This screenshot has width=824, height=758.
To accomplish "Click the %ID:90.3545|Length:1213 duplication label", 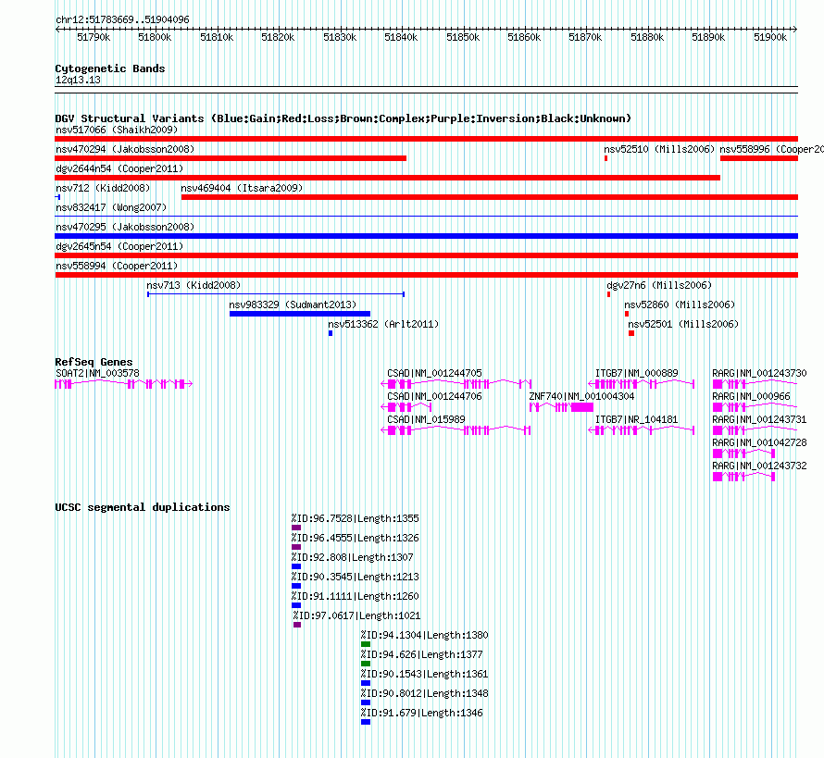I will tap(356, 577).
